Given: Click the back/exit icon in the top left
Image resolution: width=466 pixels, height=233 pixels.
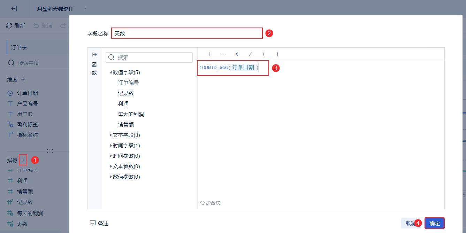Looking at the screenshot, I should tap(14, 9).
